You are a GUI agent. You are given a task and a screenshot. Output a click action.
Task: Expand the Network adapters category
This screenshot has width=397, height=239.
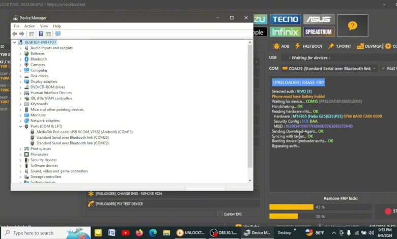pyautogui.click(x=21, y=121)
